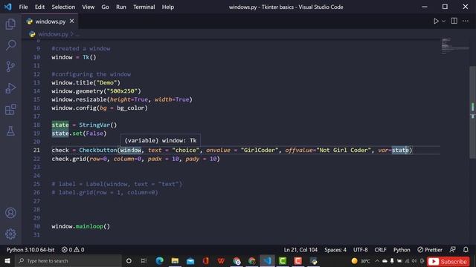Open the Selection menu

pos(63,7)
